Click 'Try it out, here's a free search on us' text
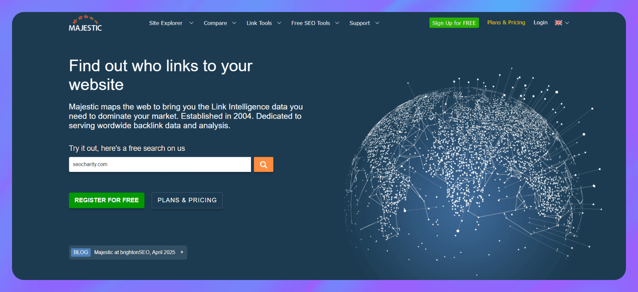The width and height of the screenshot is (638, 292). pos(127,148)
